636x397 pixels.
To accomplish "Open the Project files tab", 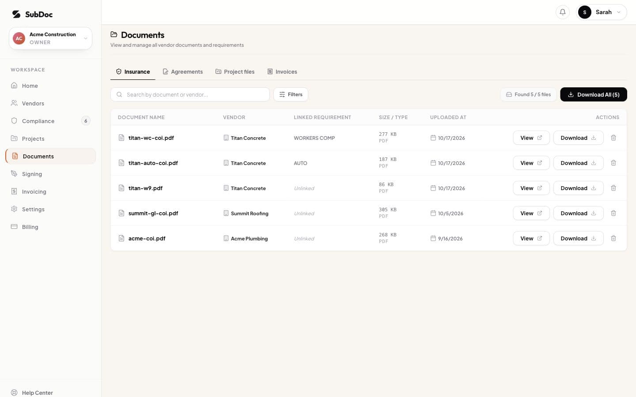I will pyautogui.click(x=235, y=71).
